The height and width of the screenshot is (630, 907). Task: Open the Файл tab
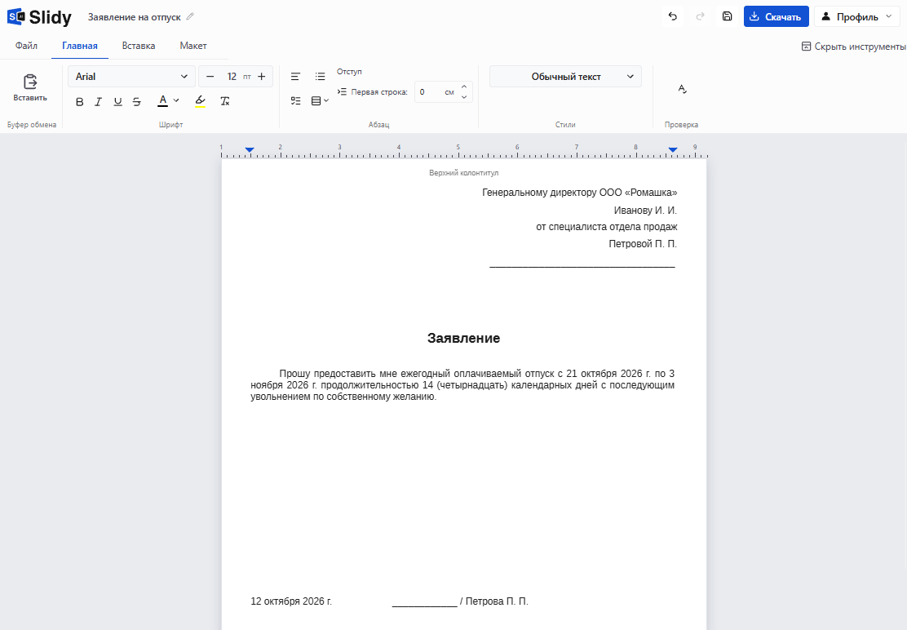click(x=26, y=46)
